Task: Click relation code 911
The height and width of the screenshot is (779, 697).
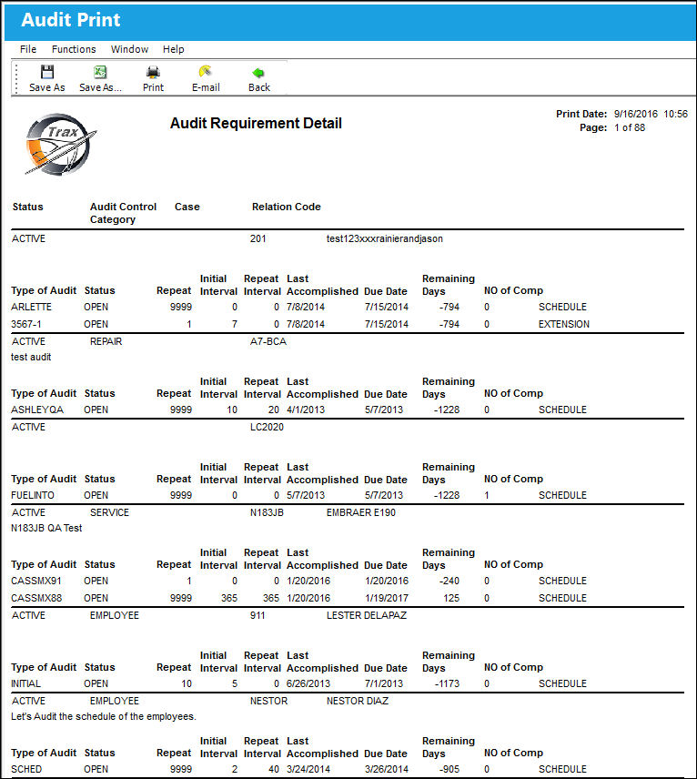Action: coord(258,615)
